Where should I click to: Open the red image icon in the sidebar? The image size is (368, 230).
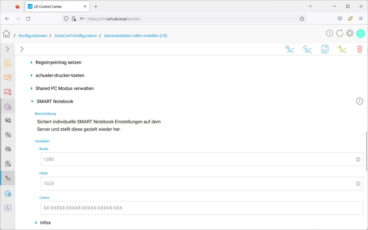[x=8, y=92]
